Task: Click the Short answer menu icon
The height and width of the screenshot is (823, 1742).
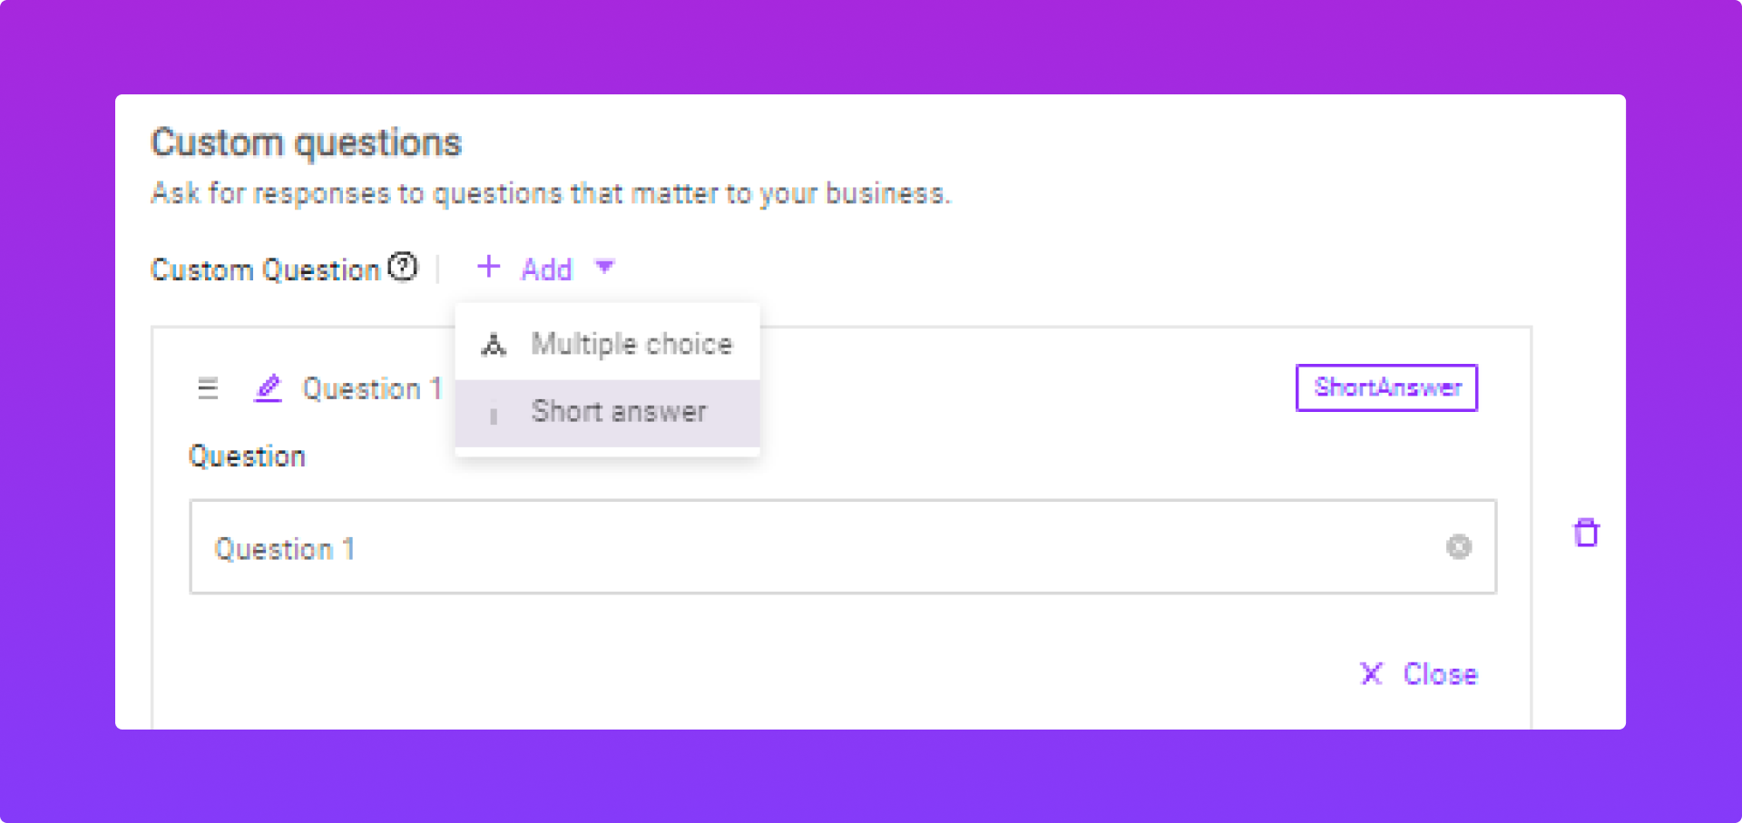Action: click(x=494, y=415)
